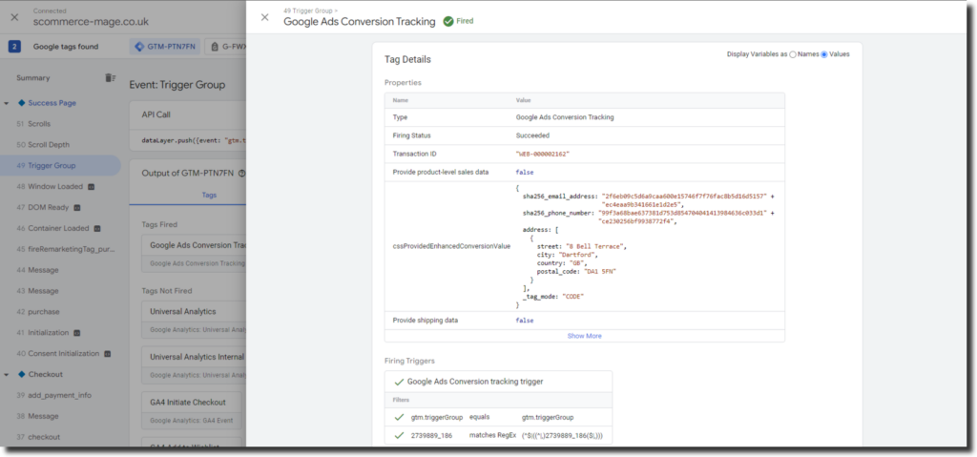Switch to the Tags tab
Screen dimensions: 977x457
(x=209, y=195)
